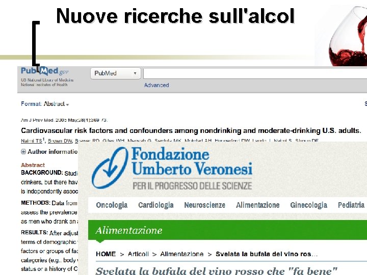The width and height of the screenshot is (367, 275).
Task: Click the 'Svelata la bufala del vino rosso' headline
Action: [x=217, y=270]
